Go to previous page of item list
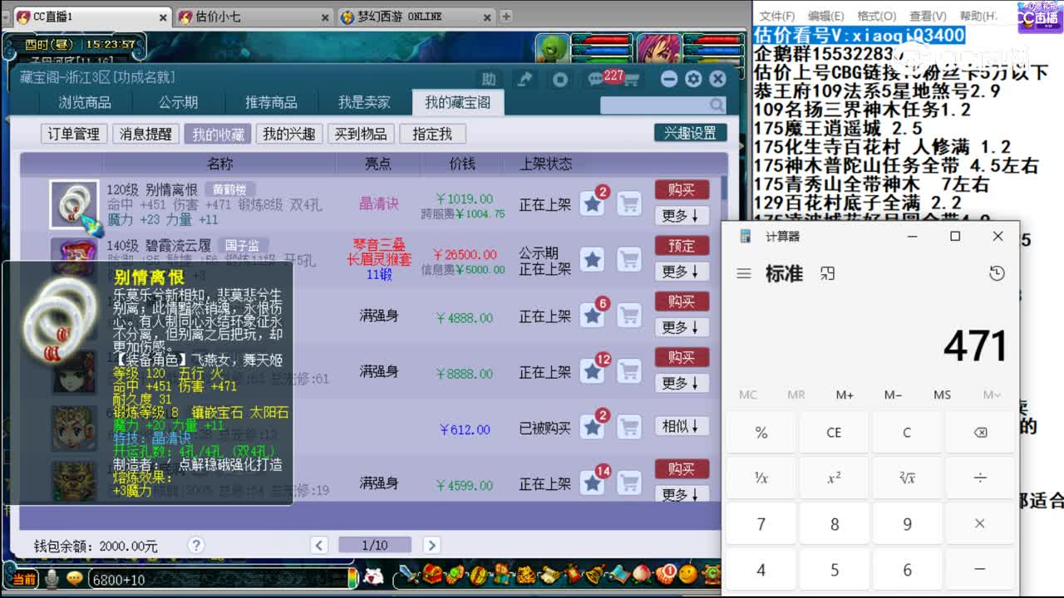1064x598 pixels. click(319, 545)
